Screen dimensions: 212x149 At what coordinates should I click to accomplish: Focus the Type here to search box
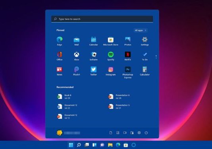click(x=102, y=19)
